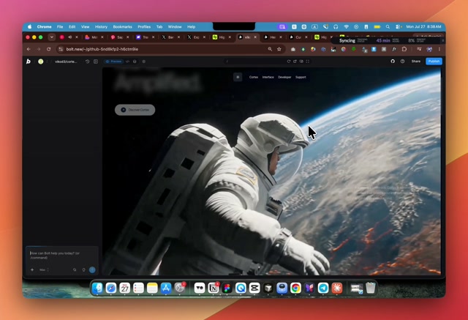
Task: Send the prompt with blue arrow button
Action: (92, 269)
